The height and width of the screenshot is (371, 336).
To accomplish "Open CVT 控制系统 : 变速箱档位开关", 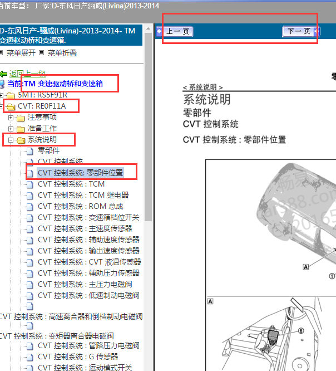I will coord(88,217).
